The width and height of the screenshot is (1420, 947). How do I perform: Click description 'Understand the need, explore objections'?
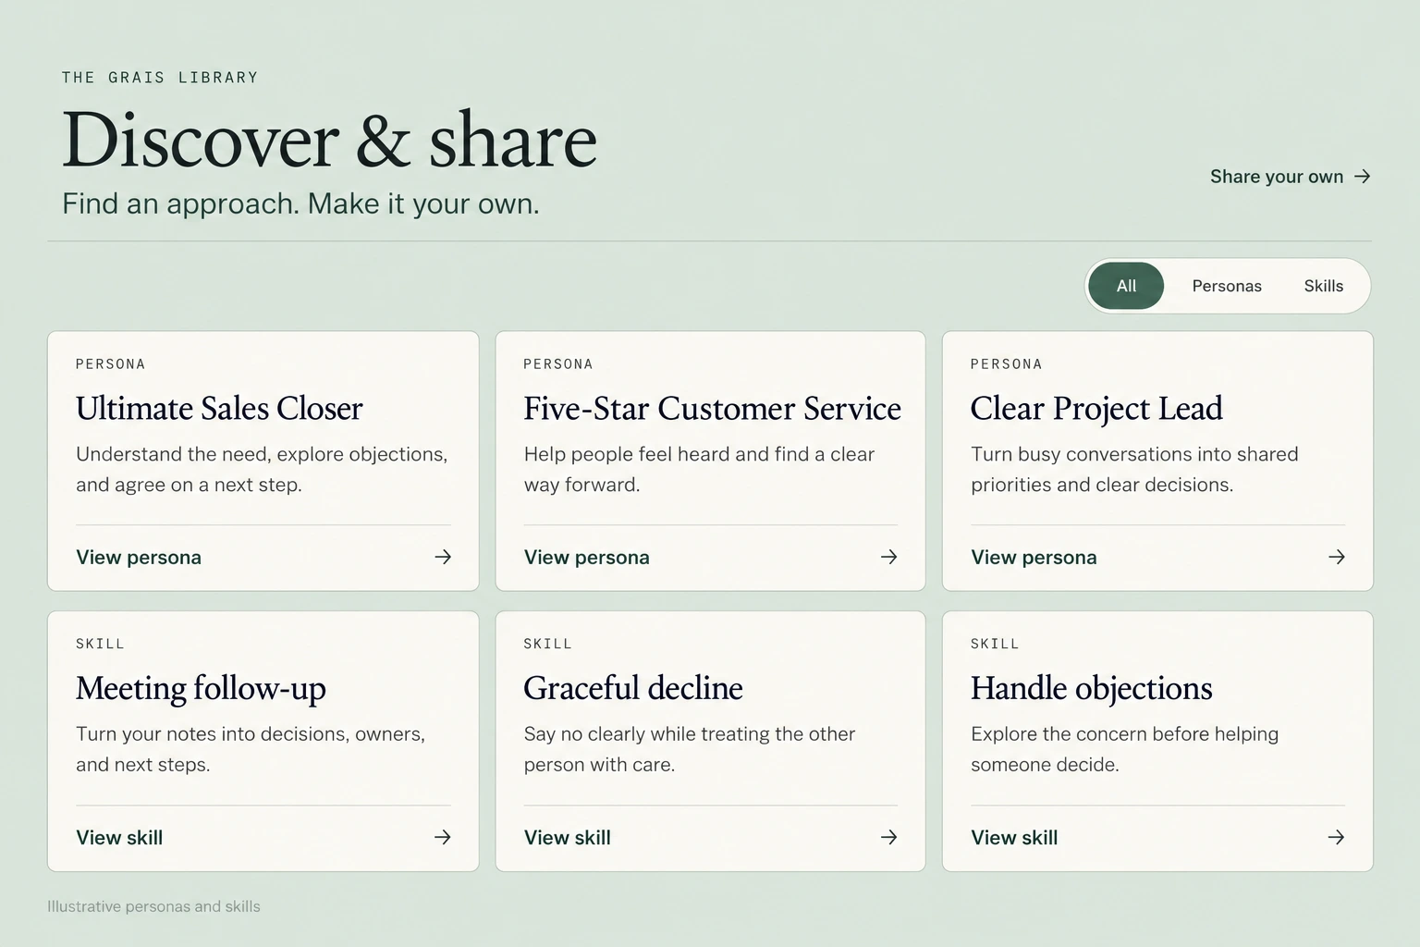(262, 469)
